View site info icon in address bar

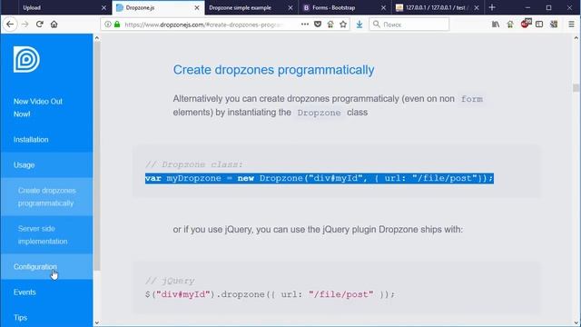click(x=107, y=25)
